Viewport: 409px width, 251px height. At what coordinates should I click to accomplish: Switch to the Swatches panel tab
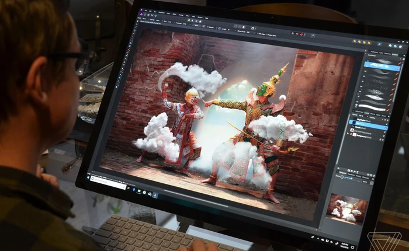point(387,54)
